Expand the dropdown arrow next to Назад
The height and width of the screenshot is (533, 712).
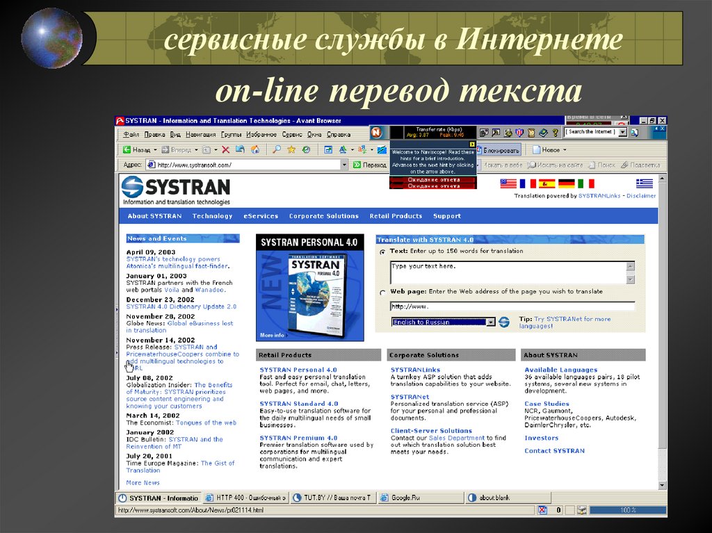[x=156, y=149]
